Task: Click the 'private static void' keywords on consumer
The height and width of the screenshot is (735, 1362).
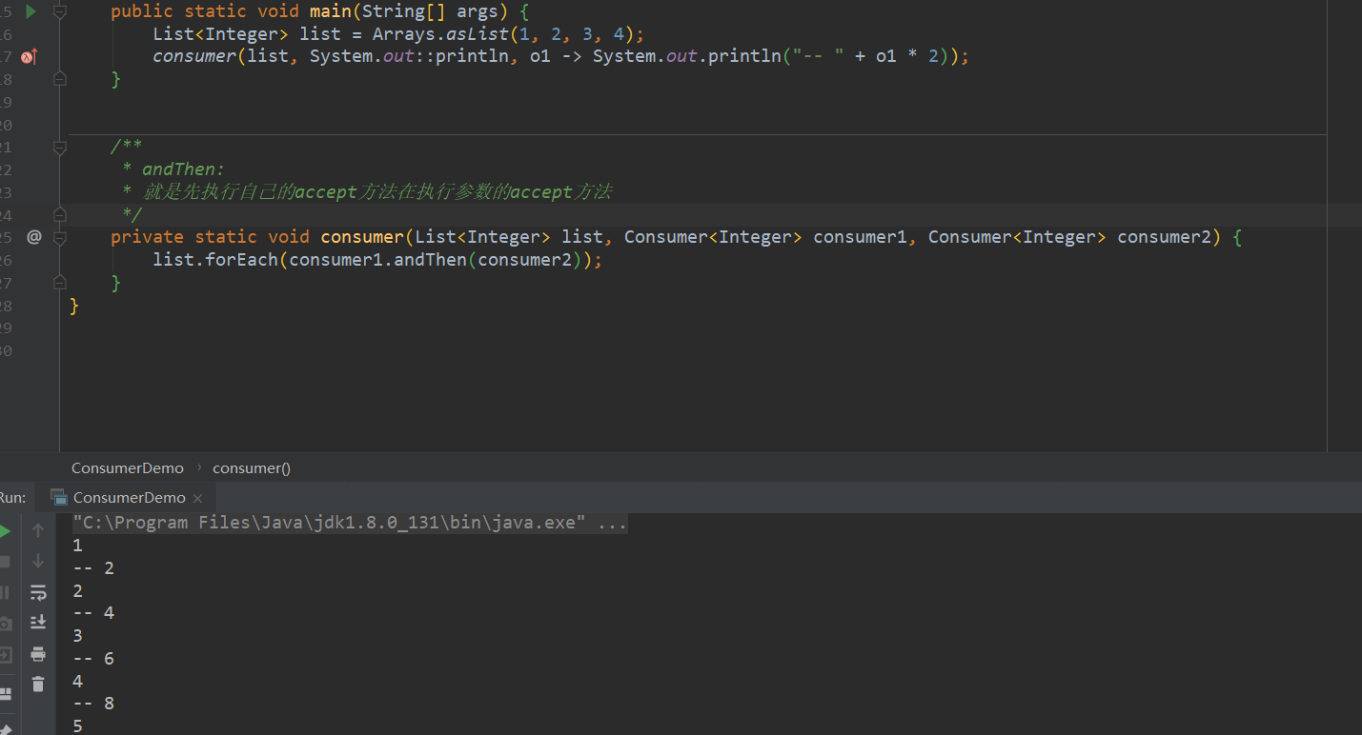Action: tap(210, 237)
